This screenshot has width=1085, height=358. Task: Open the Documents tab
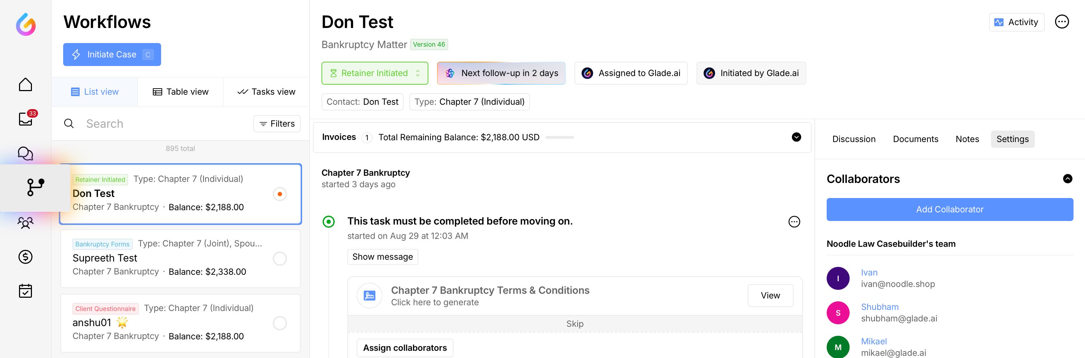pos(915,140)
